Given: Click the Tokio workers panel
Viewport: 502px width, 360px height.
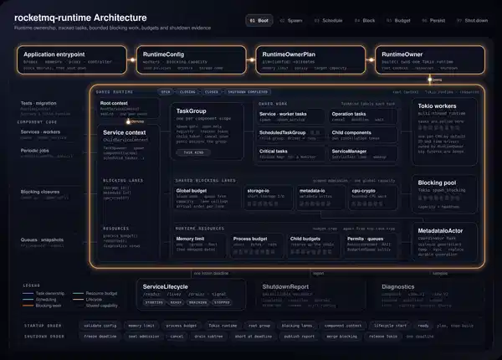Looking at the screenshot, I should 445,131.
